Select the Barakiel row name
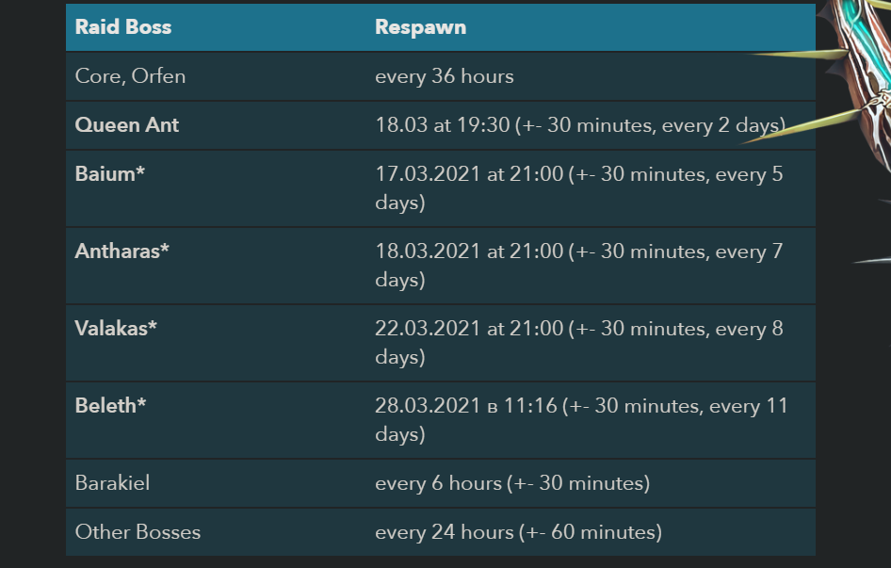The image size is (891, 568). pyautogui.click(x=112, y=483)
